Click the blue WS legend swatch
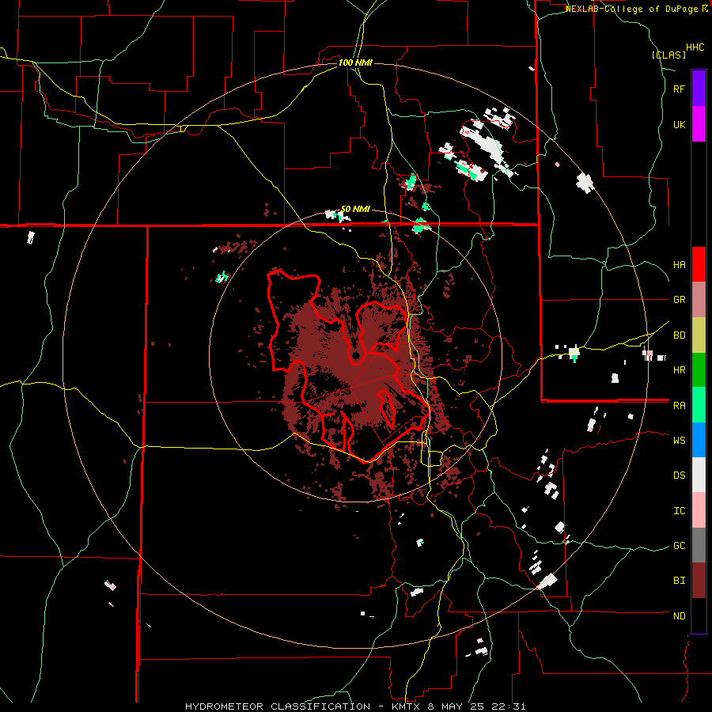The width and height of the screenshot is (712, 712). tap(699, 440)
